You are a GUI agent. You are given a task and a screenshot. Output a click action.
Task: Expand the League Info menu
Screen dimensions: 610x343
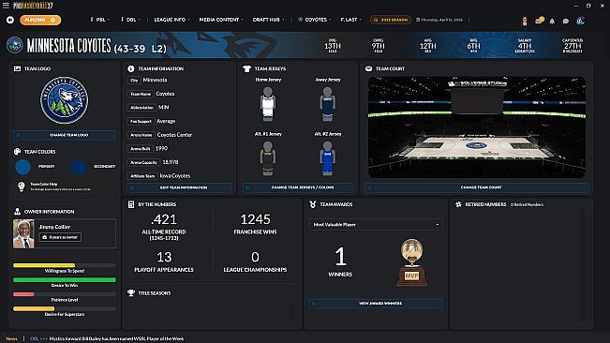(171, 20)
